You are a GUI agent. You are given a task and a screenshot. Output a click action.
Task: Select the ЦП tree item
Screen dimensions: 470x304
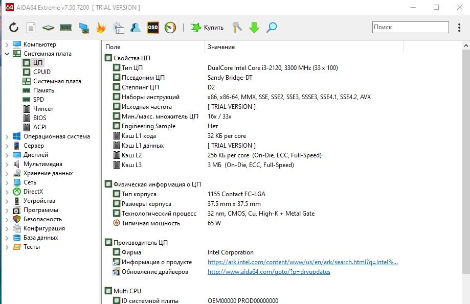(33, 63)
